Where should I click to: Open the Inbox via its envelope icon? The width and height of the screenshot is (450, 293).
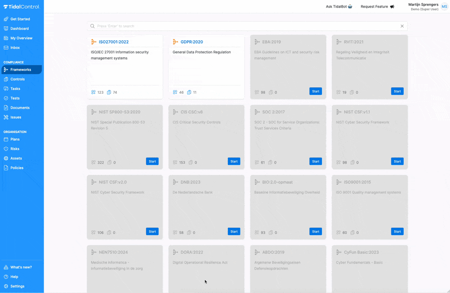pyautogui.click(x=5, y=47)
